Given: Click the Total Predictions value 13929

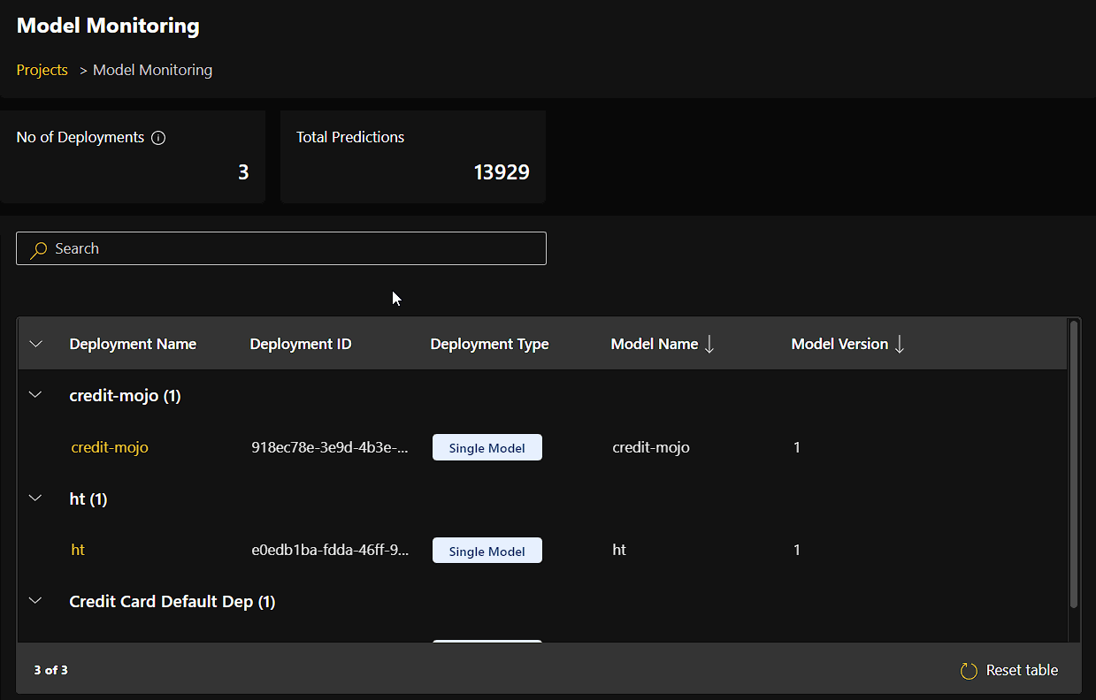Looking at the screenshot, I should [502, 172].
